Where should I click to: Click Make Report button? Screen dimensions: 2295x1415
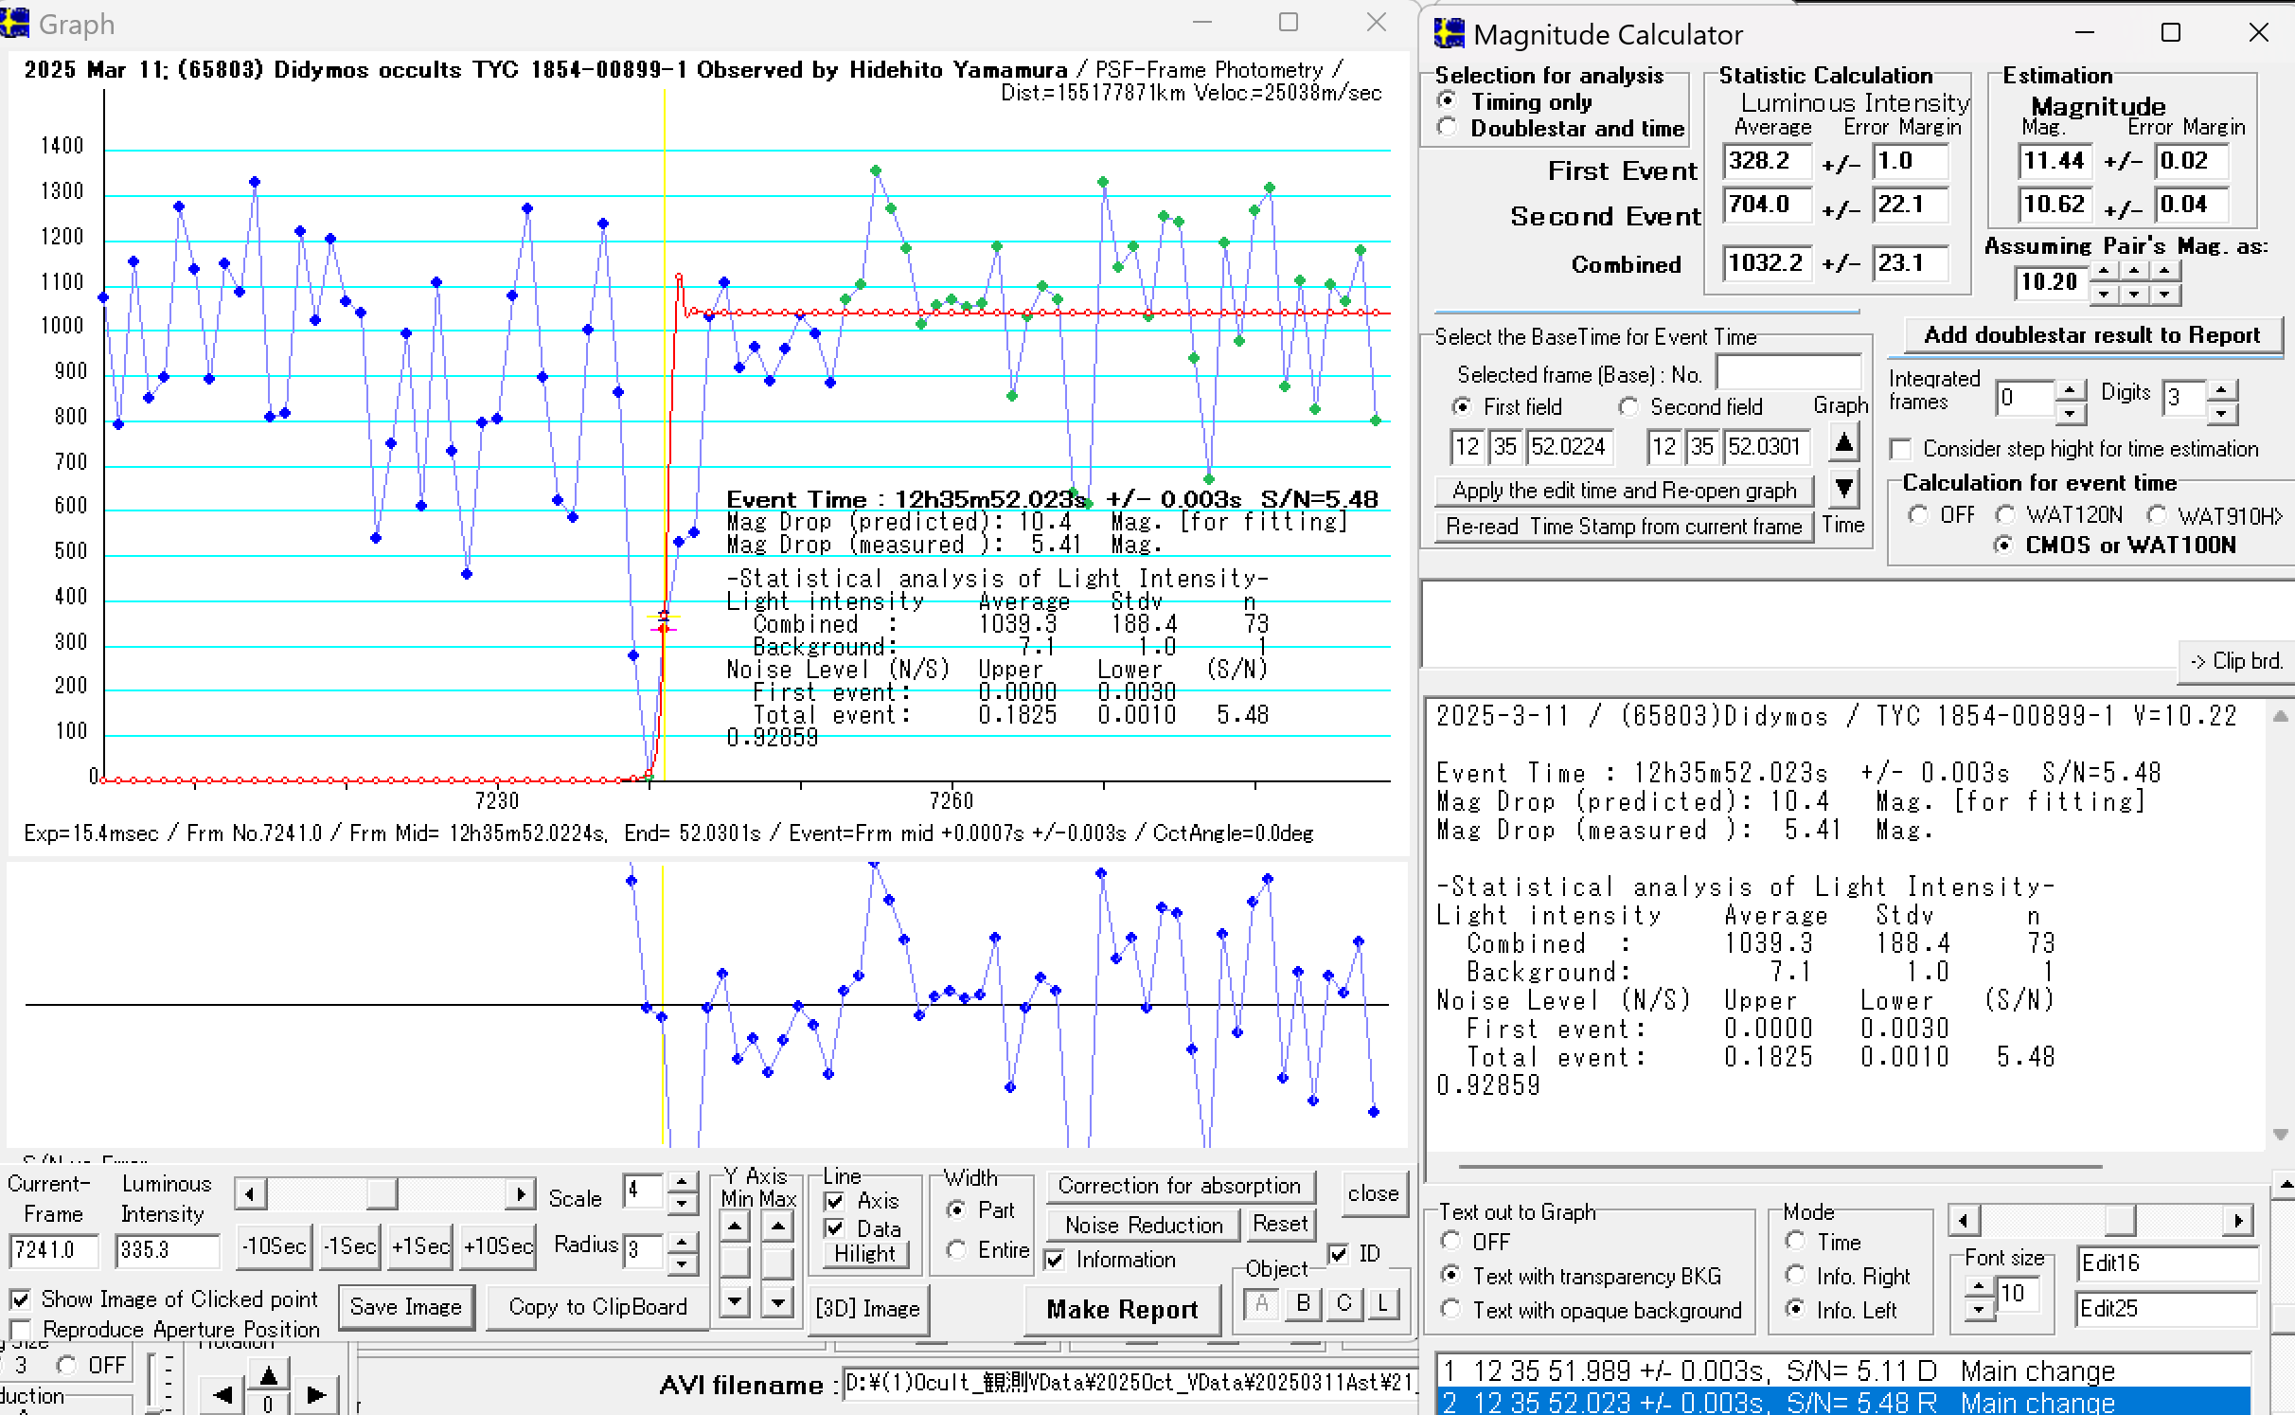click(1122, 1309)
